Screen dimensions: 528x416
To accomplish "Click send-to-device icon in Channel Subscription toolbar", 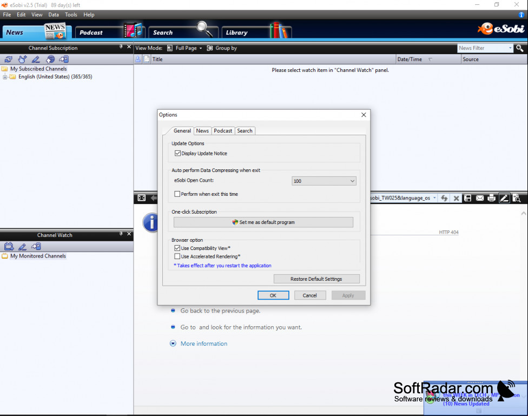I will point(64,60).
